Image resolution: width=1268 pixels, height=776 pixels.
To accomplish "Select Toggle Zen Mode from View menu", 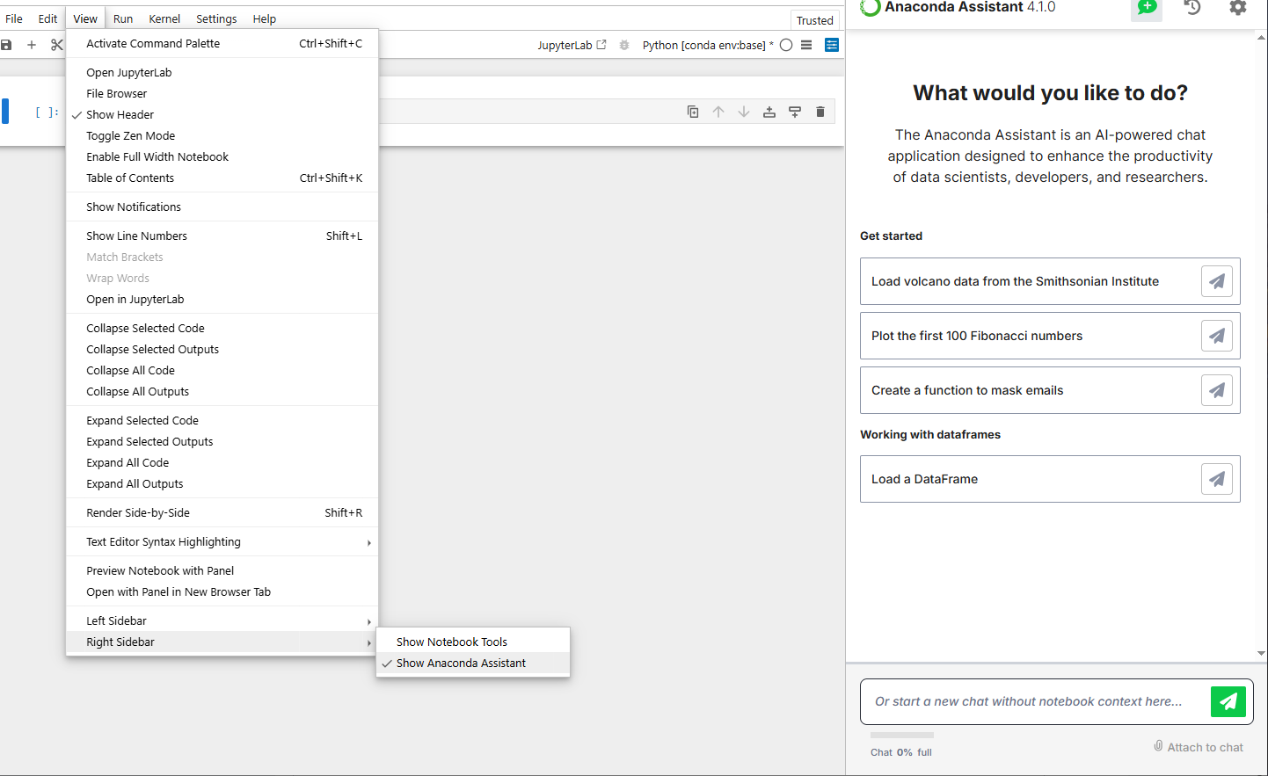I will coord(130,136).
